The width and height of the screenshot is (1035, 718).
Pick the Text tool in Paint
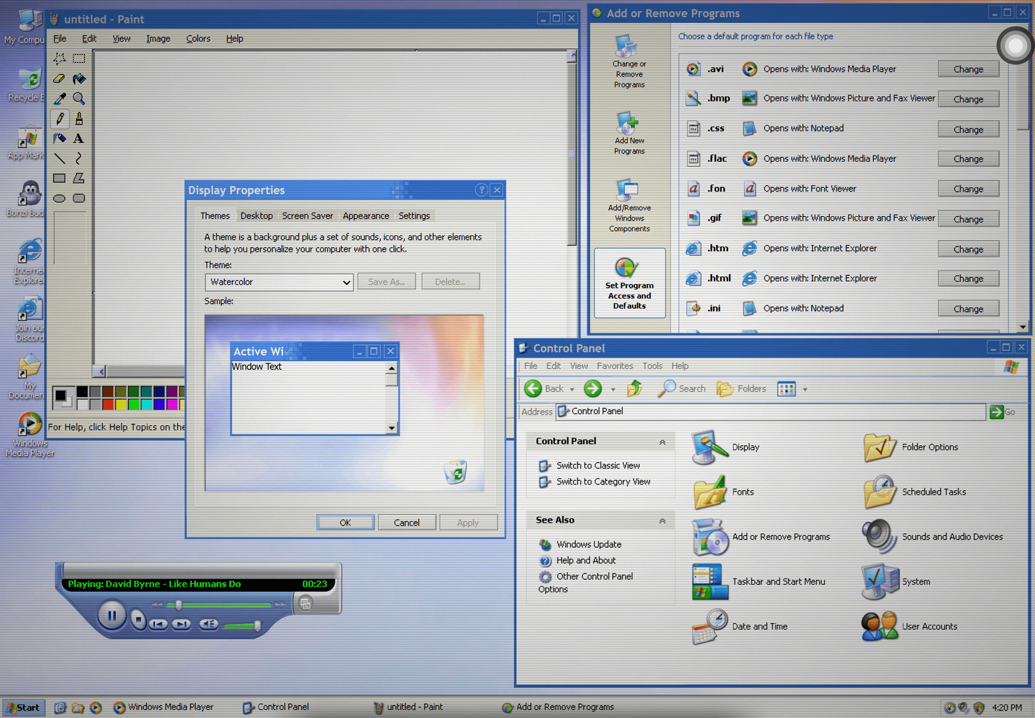tap(79, 138)
